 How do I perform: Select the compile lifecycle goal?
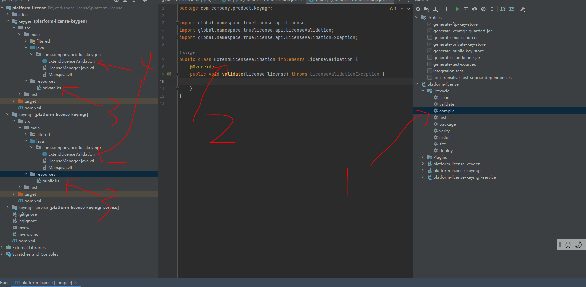pyautogui.click(x=447, y=111)
